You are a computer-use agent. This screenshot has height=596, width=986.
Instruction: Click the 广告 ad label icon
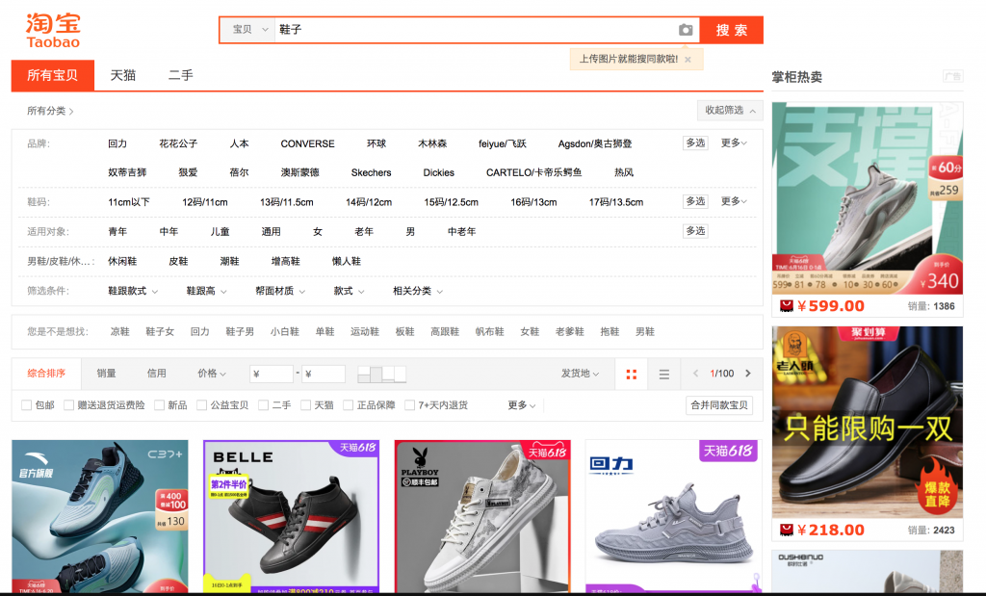952,77
